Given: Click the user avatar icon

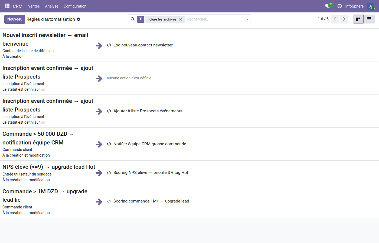Looking at the screenshot, I should [x=371, y=6].
